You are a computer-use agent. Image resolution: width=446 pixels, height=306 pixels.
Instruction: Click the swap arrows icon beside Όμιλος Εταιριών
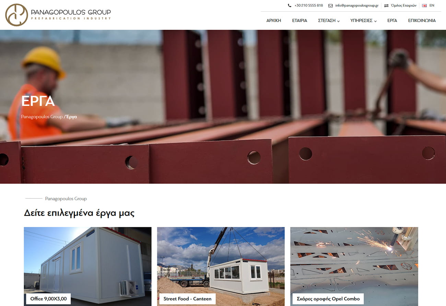[x=386, y=5]
